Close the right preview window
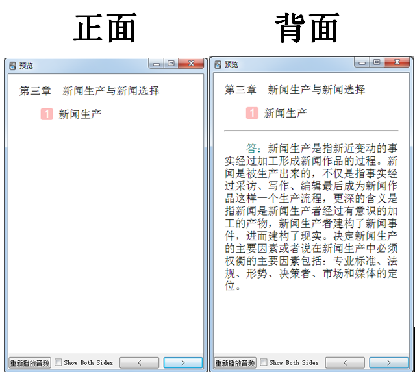 pyautogui.click(x=397, y=62)
